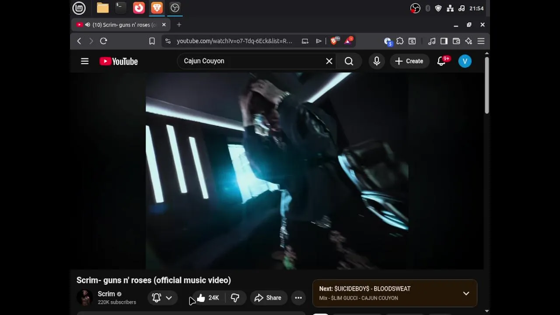The image size is (560, 315).
Task: Click the video player area
Action: (x=277, y=171)
